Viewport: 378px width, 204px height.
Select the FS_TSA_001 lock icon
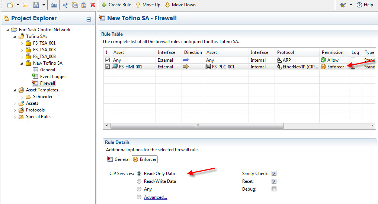click(x=28, y=43)
